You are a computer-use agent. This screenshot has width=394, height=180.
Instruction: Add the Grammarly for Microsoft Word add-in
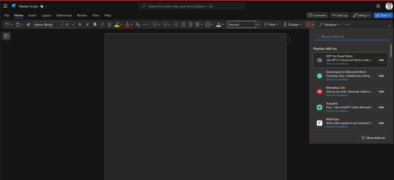(x=381, y=76)
